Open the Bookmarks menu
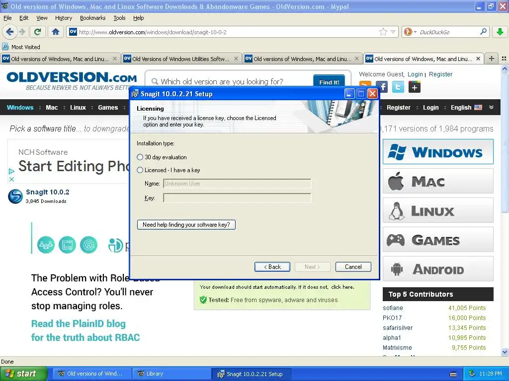Image resolution: width=509 pixels, height=381 pixels. [x=93, y=18]
